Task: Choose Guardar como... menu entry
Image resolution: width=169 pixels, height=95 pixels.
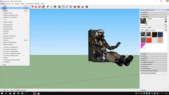Action: (x=15, y=13)
